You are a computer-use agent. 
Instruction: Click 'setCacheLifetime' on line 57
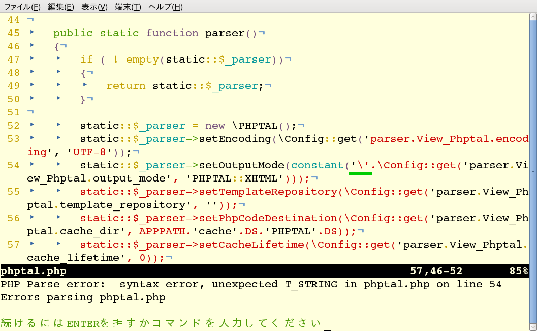(x=251, y=245)
